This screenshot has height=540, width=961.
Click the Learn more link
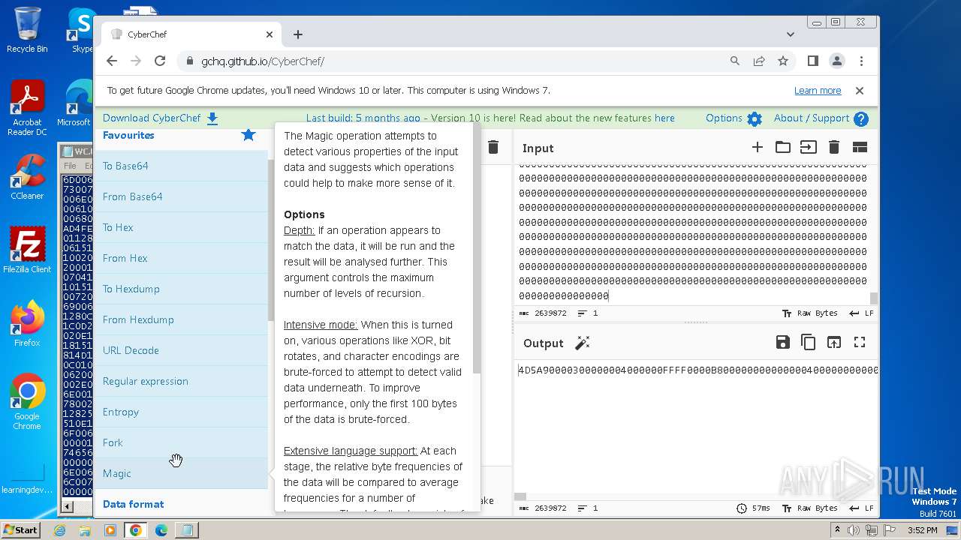pyautogui.click(x=818, y=91)
